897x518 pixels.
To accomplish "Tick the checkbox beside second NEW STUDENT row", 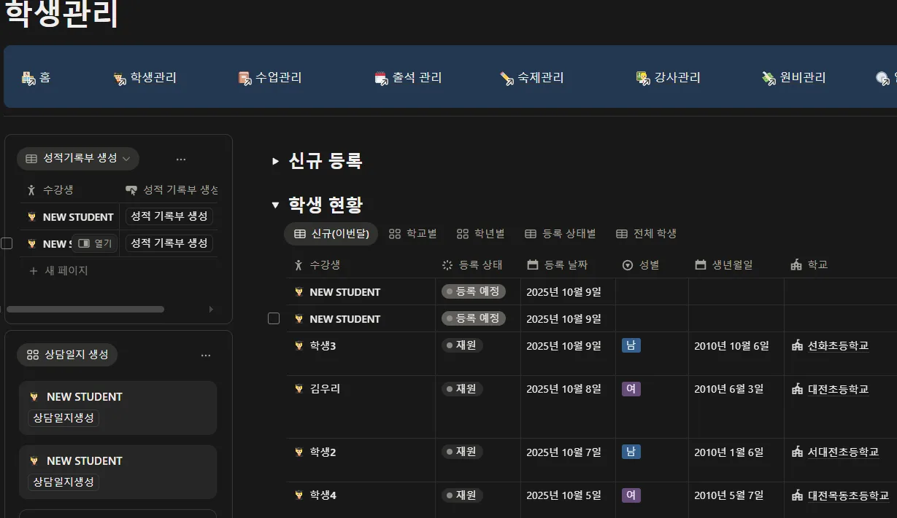I will (x=274, y=318).
